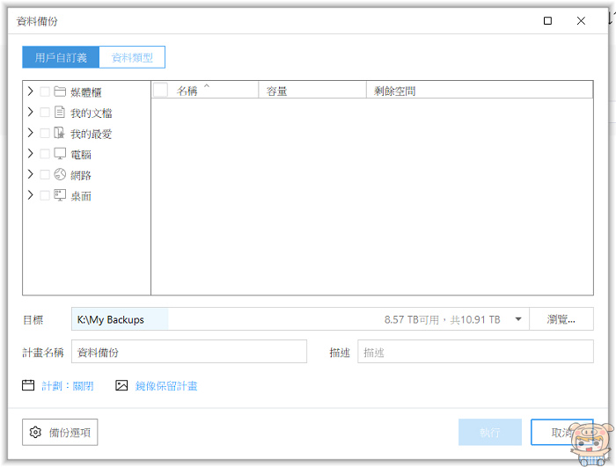Click the 瀏覽... browse button
This screenshot has height=467, width=616.
click(x=561, y=319)
